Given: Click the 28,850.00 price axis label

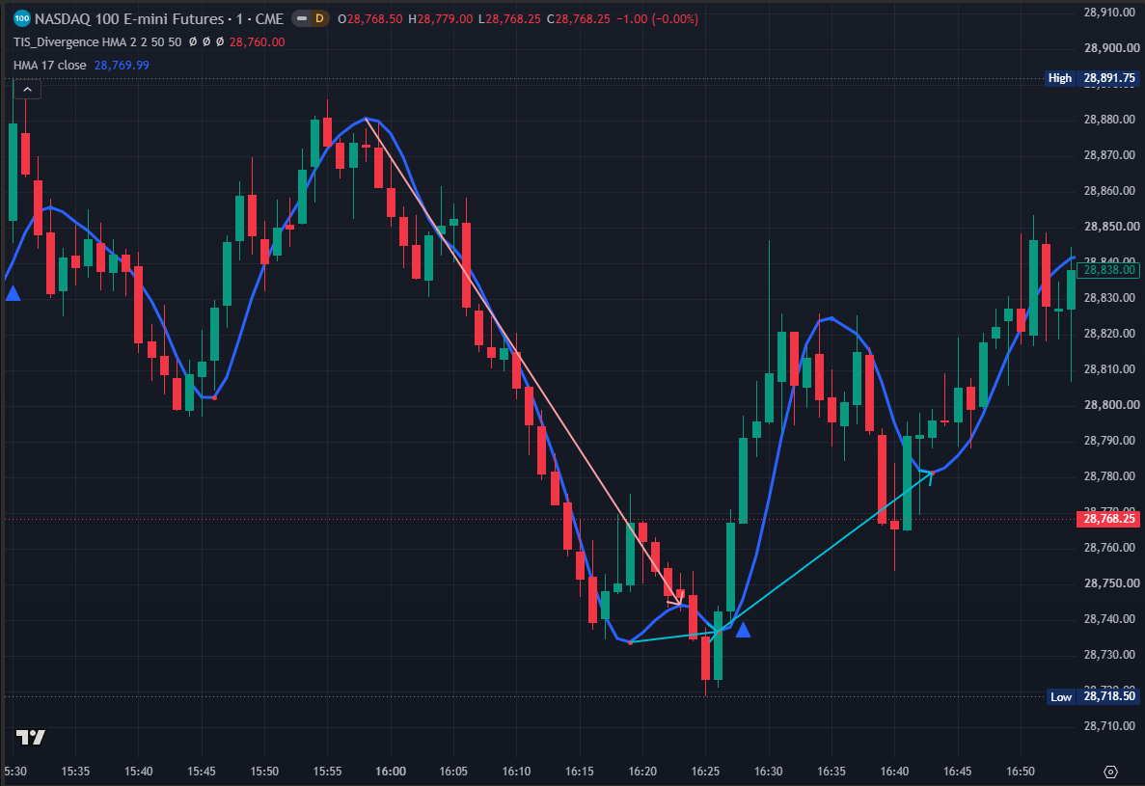Looking at the screenshot, I should 1111,227.
